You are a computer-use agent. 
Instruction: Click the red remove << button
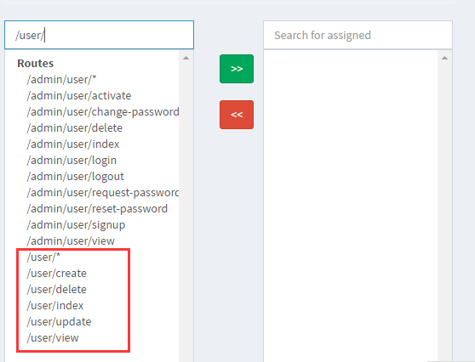pyautogui.click(x=237, y=115)
